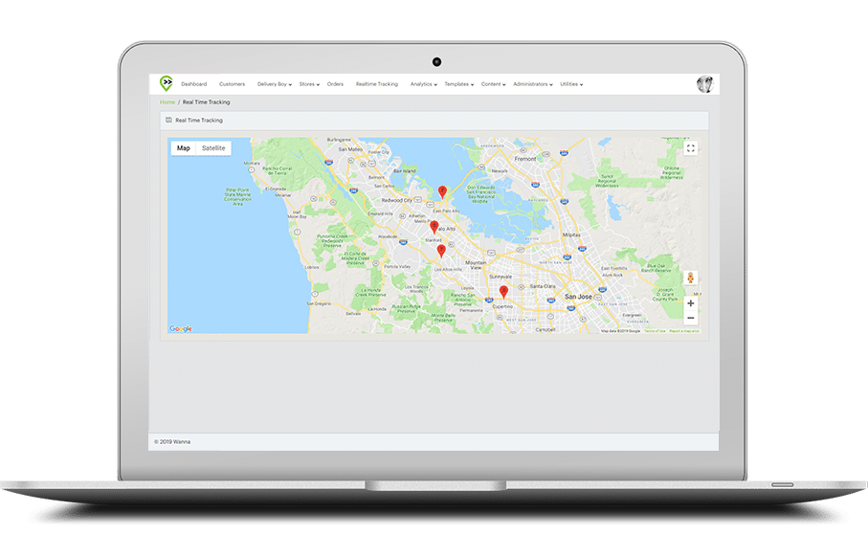The width and height of the screenshot is (868, 556).
Task: Click the Sunnyvale map label
Action: pyautogui.click(x=501, y=277)
